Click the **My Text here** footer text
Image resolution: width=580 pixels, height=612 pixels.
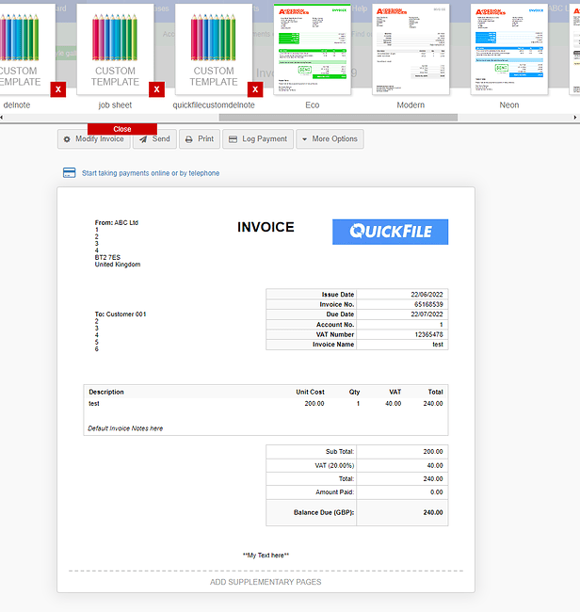click(266, 556)
